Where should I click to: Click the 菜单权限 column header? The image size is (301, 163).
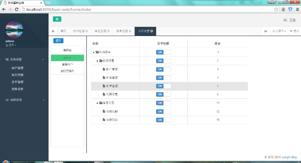[x=163, y=44]
